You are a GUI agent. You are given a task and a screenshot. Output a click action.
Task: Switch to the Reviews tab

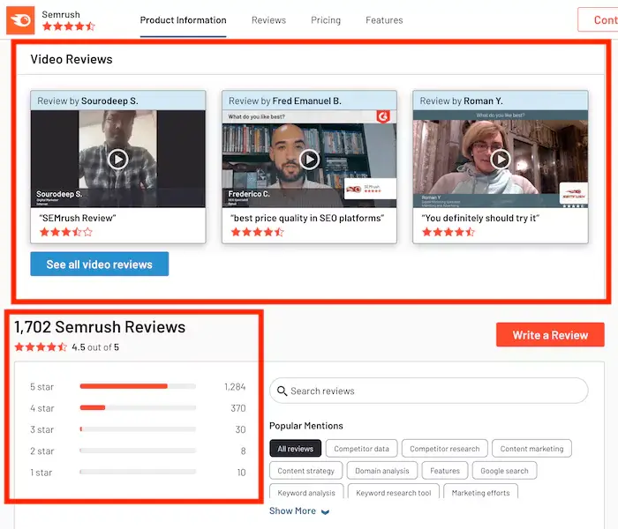coord(268,20)
